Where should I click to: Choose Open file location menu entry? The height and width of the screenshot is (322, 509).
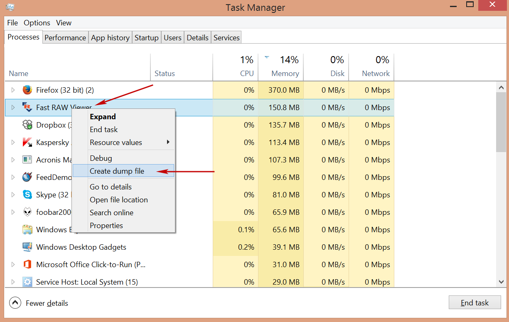pyautogui.click(x=119, y=200)
